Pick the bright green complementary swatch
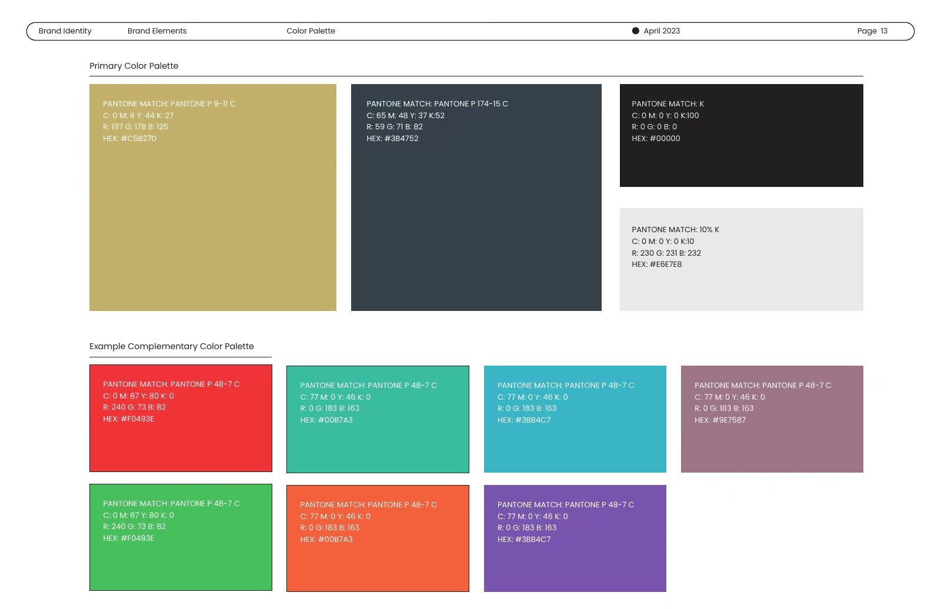 coord(181,537)
